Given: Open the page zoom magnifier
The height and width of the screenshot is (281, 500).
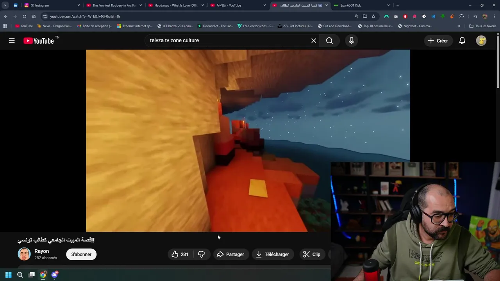Looking at the screenshot, I should tap(356, 16).
